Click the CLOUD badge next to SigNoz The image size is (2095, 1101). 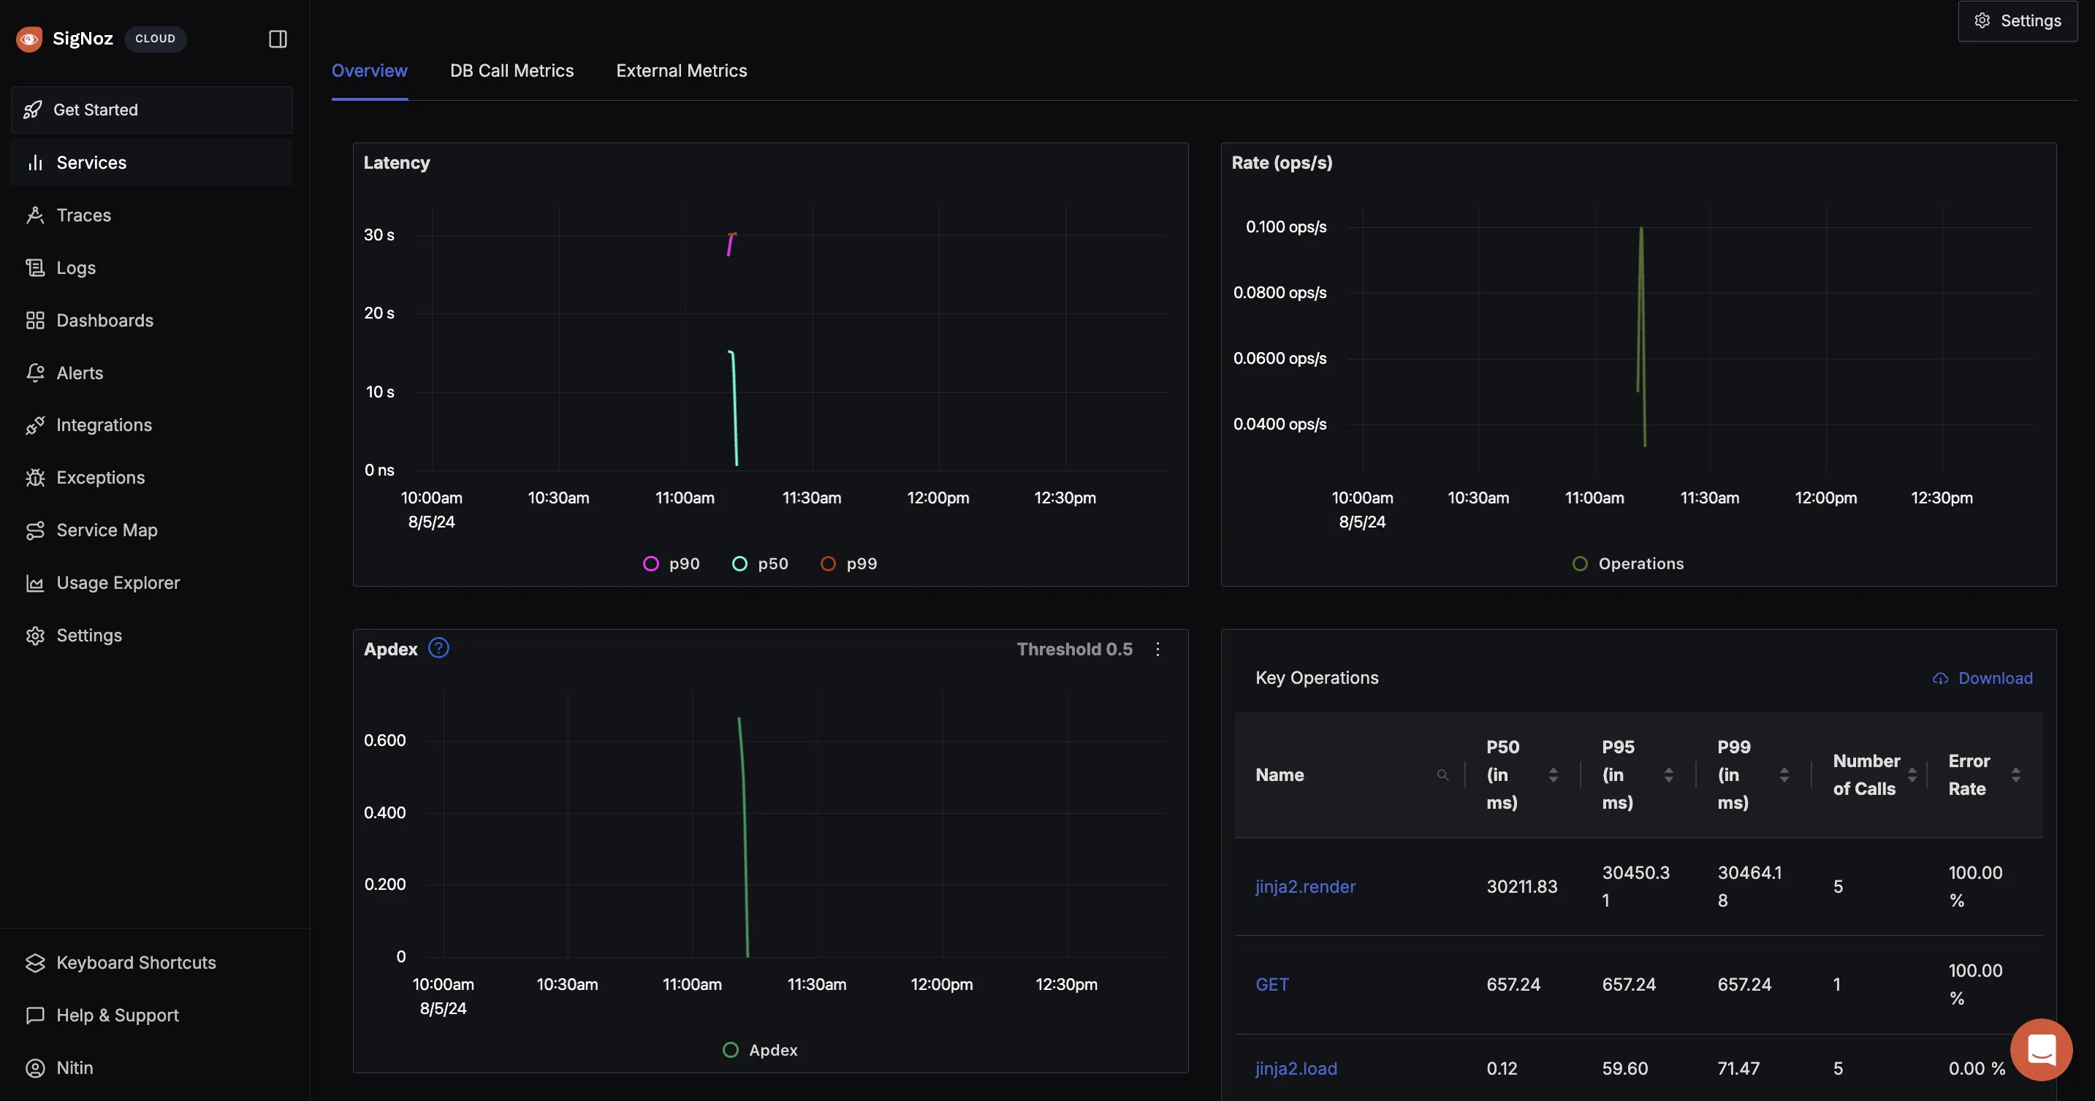[x=156, y=38]
